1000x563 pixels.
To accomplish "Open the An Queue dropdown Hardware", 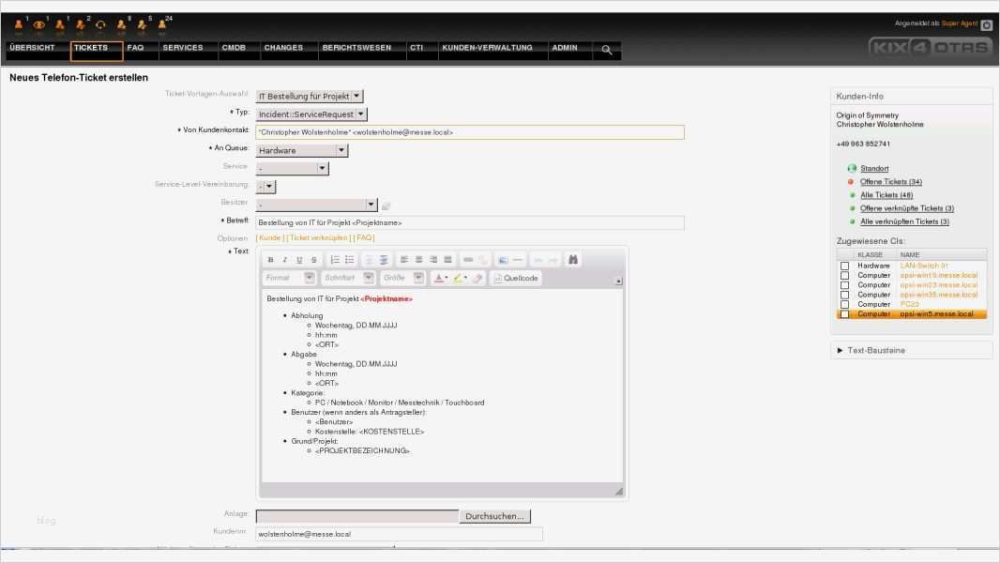I will tap(302, 150).
